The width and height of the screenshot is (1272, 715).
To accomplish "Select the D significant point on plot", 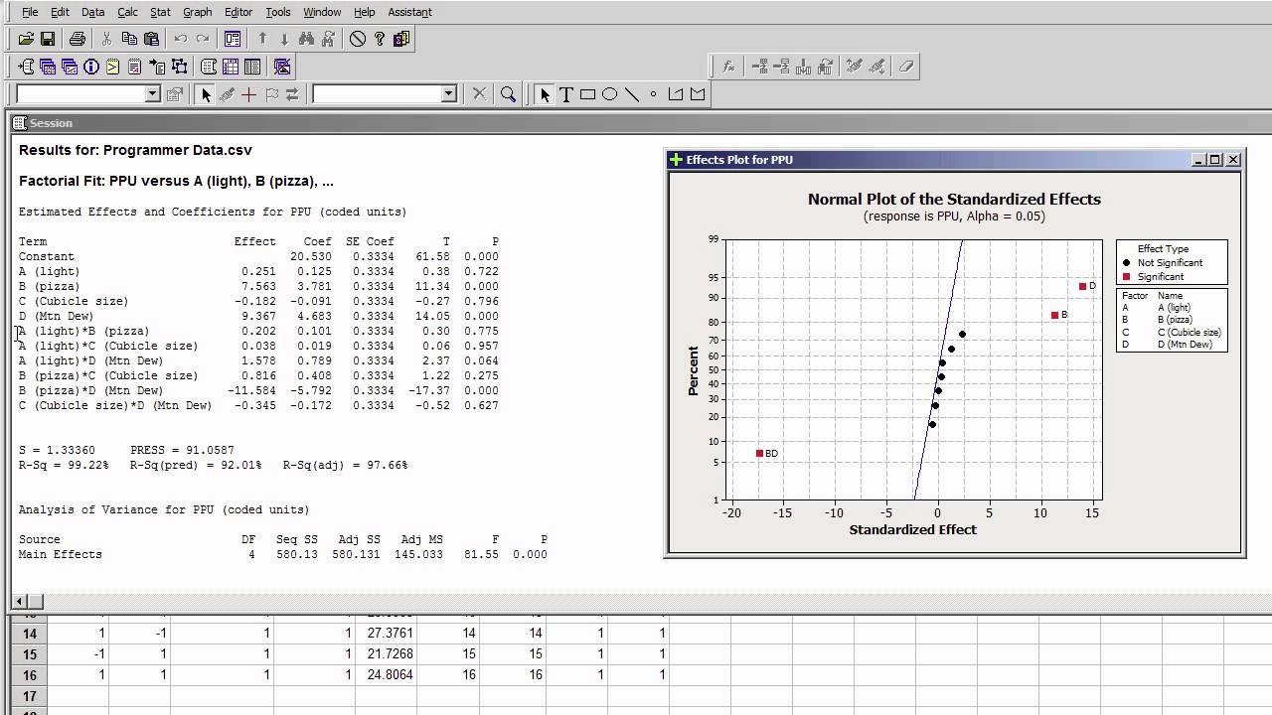I will point(1083,287).
